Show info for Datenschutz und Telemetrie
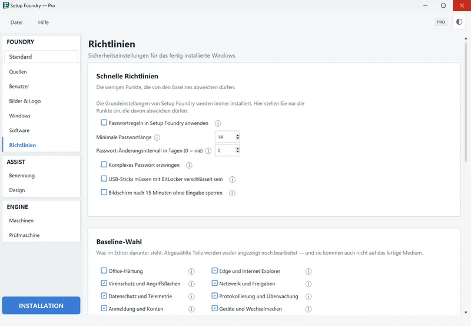471x326 pixels. [191, 297]
